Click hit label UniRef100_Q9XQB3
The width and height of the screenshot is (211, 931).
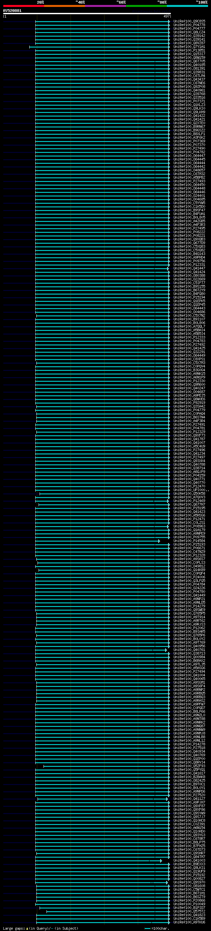pos(189,239)
